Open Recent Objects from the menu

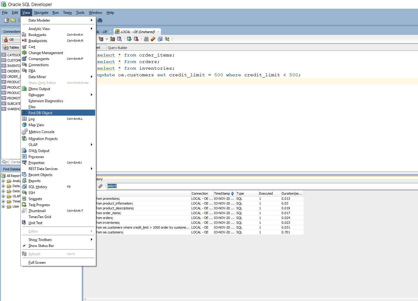(58, 175)
